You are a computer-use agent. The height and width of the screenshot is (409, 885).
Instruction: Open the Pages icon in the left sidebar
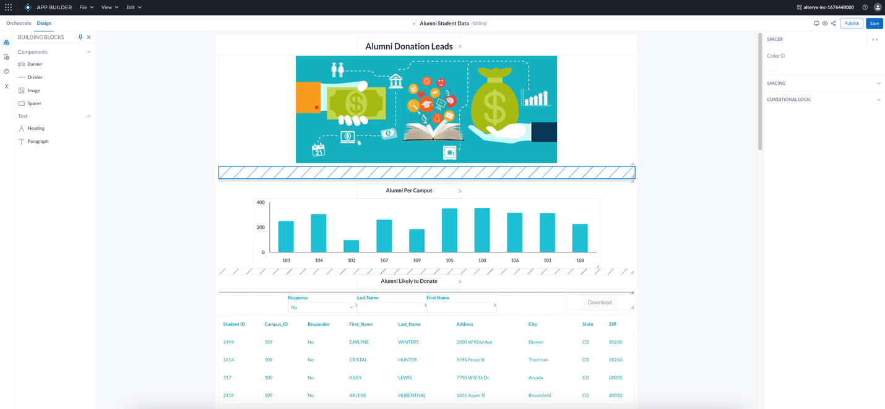click(x=6, y=56)
